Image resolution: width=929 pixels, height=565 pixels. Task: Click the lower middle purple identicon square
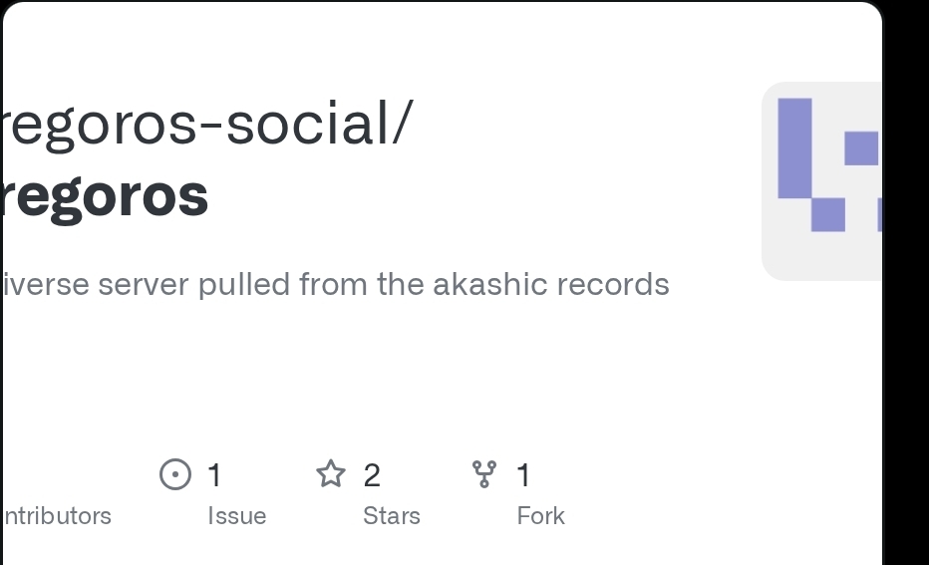827,214
